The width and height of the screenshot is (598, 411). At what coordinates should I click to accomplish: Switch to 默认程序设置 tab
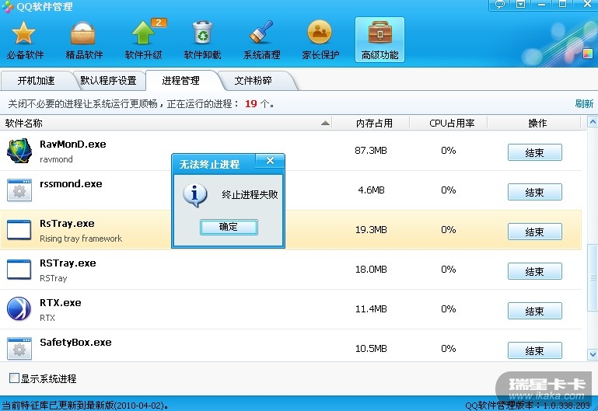point(108,80)
